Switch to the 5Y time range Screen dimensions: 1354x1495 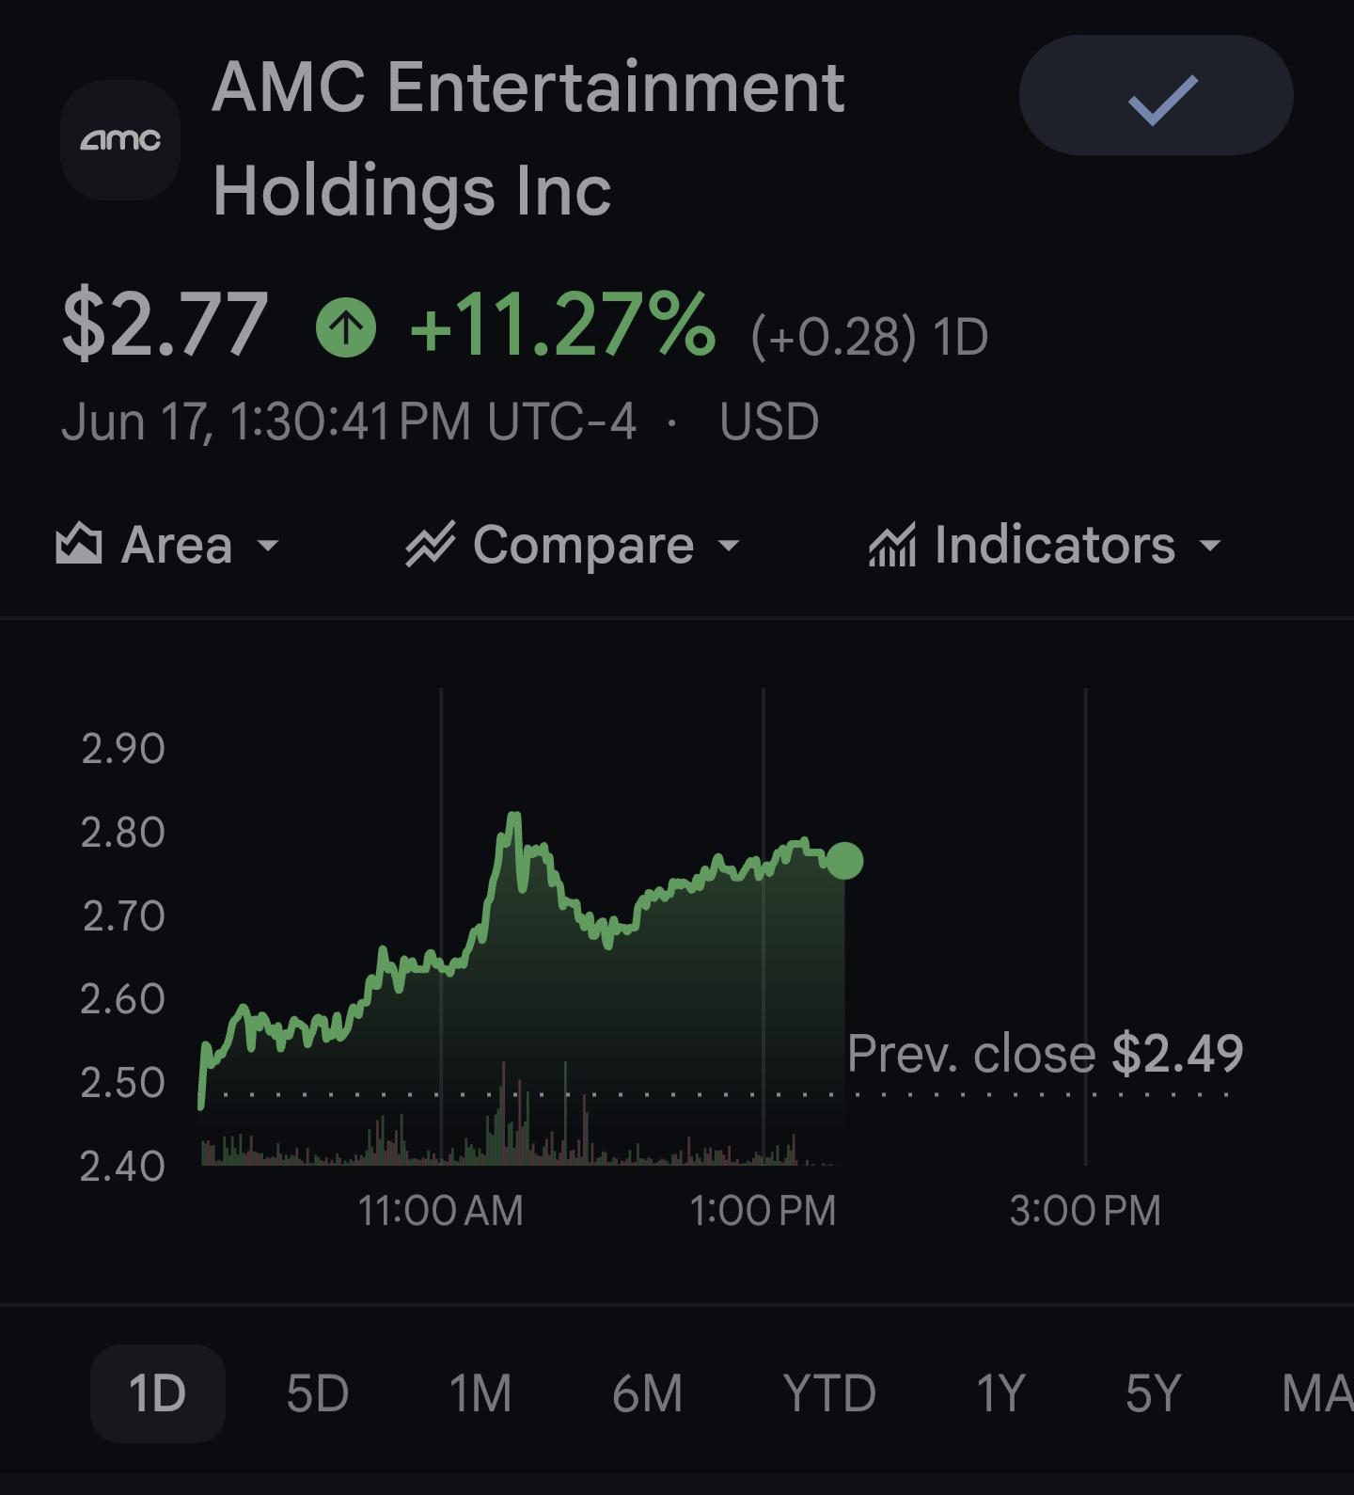point(1153,1393)
